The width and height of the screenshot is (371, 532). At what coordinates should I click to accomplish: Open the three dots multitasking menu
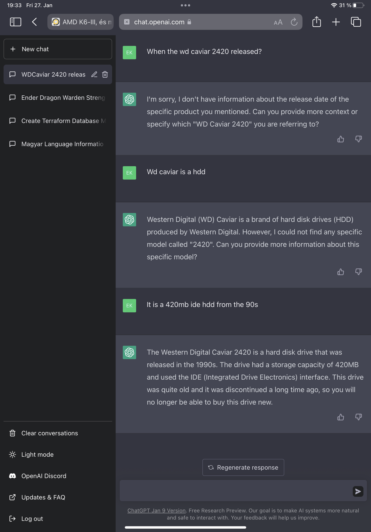[x=185, y=5]
